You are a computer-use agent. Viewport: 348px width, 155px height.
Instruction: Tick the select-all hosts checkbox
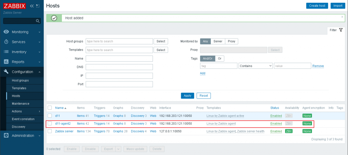pos(50,108)
